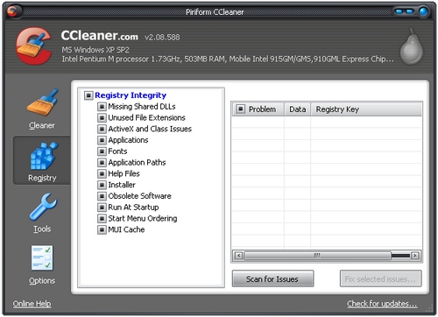Toggle the select-all checkbox in Problem column header

(240, 109)
